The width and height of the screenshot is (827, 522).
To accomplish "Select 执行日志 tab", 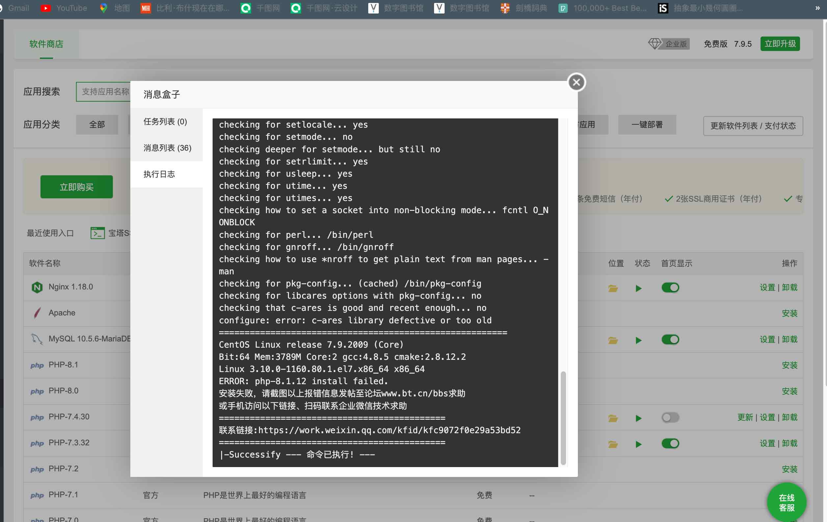I will click(166, 174).
